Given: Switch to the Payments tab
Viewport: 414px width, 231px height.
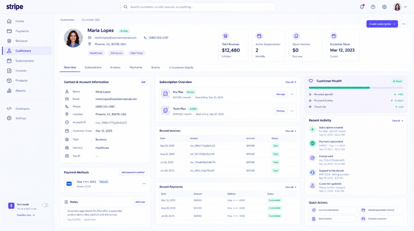Looking at the screenshot, I should (136, 68).
